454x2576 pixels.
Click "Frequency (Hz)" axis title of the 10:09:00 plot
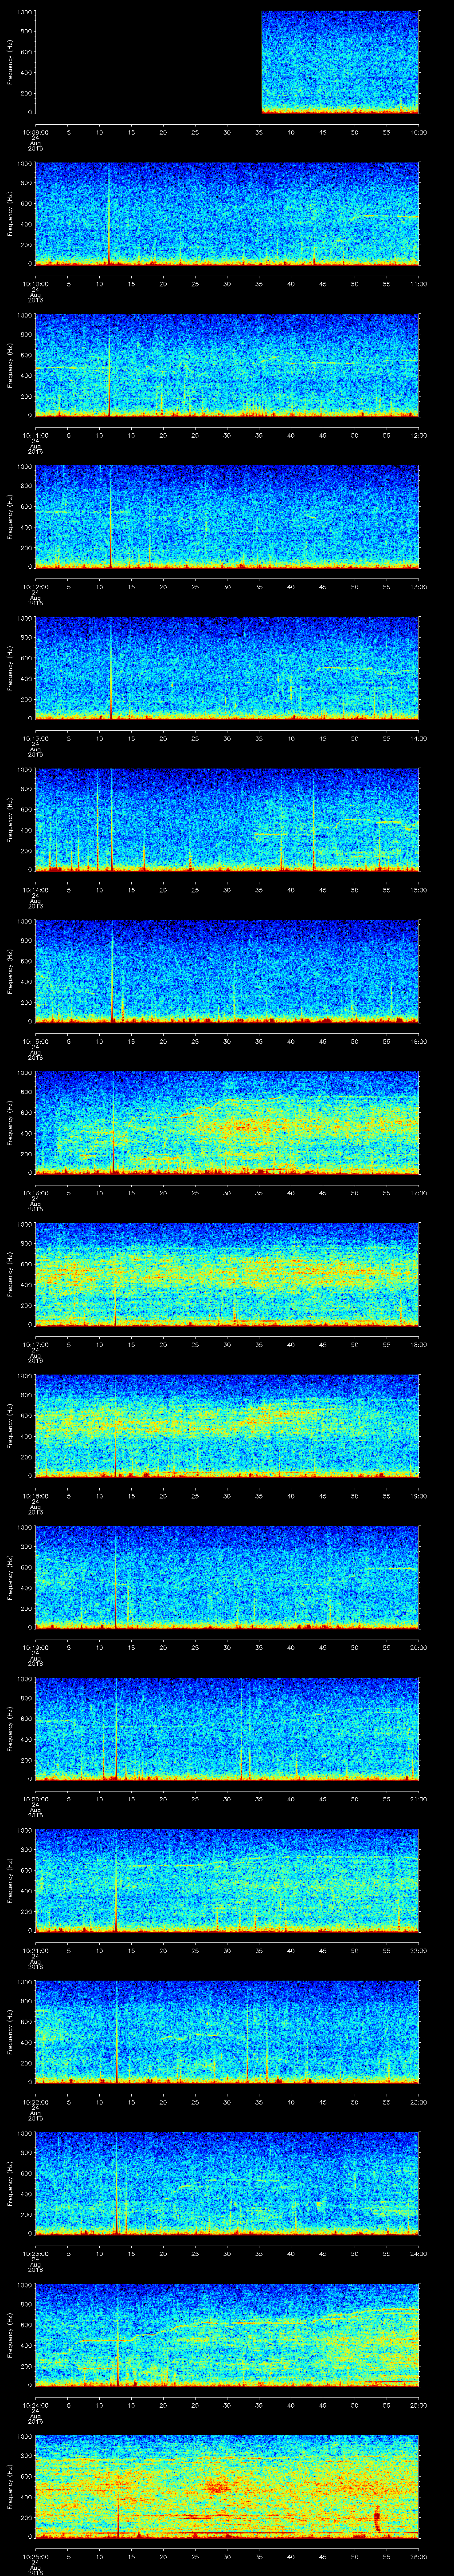(10, 63)
